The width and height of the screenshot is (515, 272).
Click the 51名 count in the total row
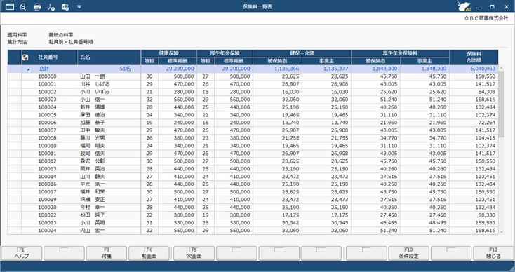coord(125,69)
